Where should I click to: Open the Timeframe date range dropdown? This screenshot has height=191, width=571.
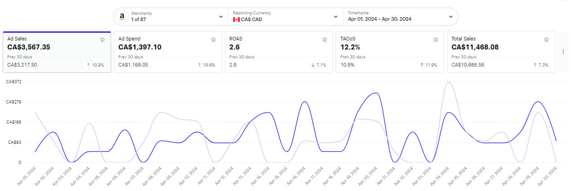click(400, 16)
